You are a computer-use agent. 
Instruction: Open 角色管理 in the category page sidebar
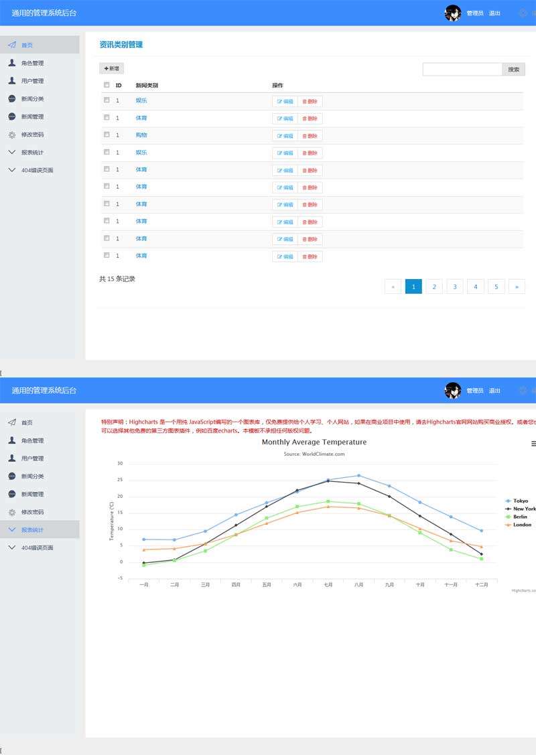click(x=32, y=63)
